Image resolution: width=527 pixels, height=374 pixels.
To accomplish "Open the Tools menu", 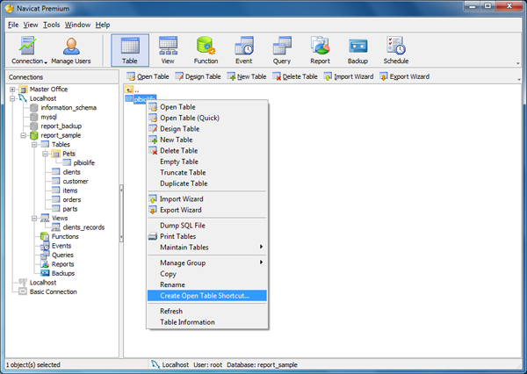I will coord(52,25).
